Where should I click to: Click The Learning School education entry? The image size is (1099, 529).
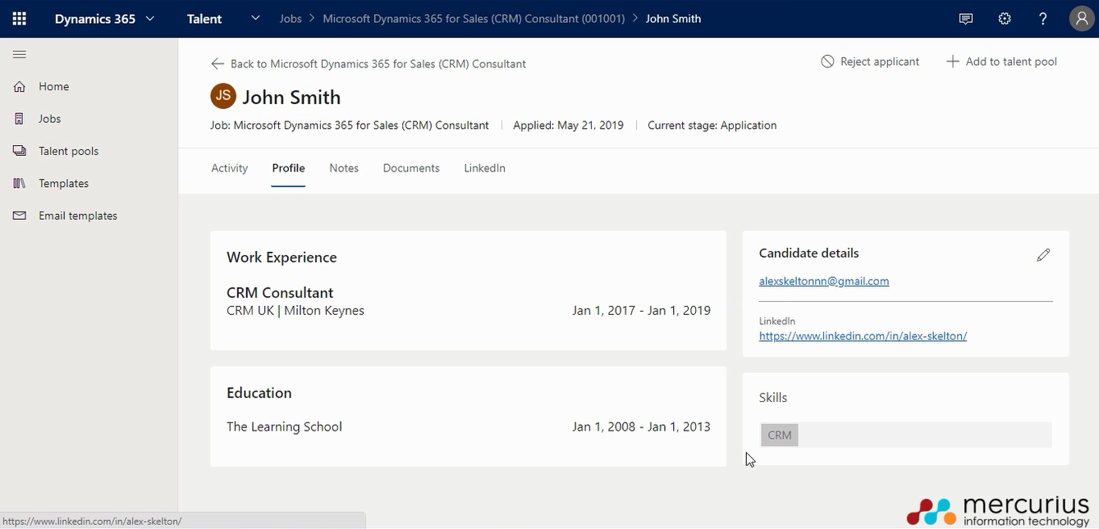[284, 426]
